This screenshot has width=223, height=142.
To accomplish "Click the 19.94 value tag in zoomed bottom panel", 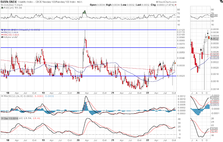I will click(214, 129).
